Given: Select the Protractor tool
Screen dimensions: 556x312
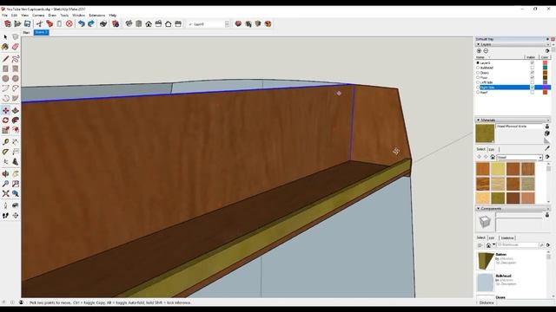Looking at the screenshot, I should pyautogui.click(x=5, y=152).
